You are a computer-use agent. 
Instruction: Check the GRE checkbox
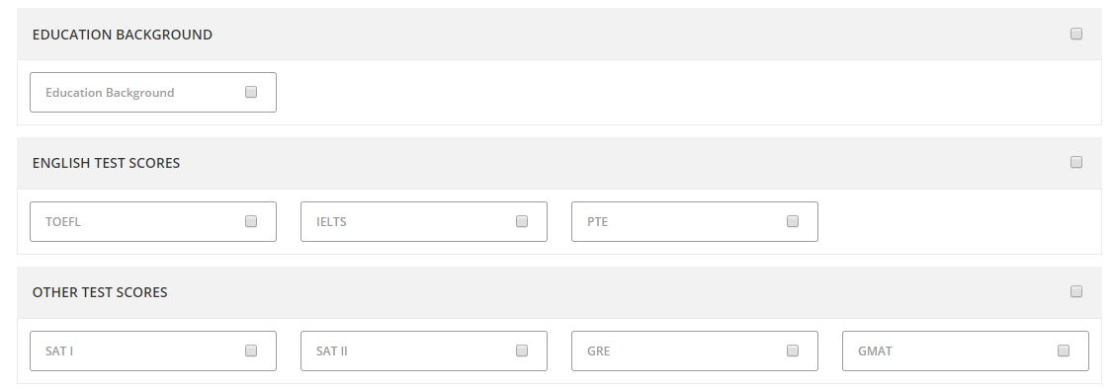[793, 350]
